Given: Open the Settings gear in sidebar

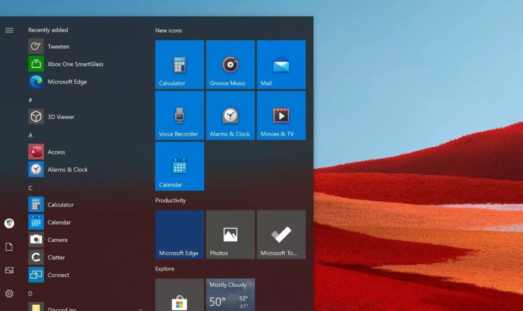Looking at the screenshot, I should 9,294.
